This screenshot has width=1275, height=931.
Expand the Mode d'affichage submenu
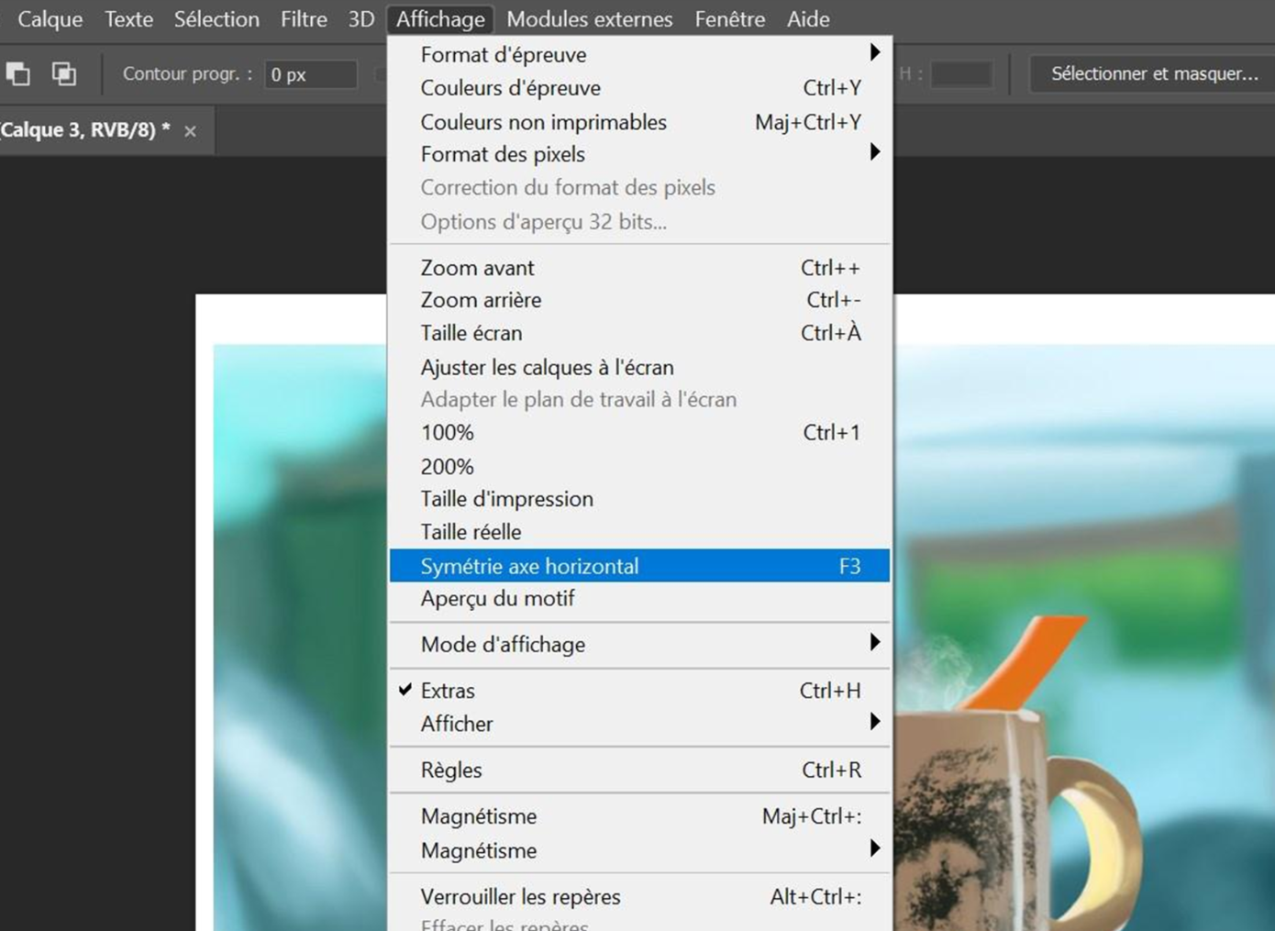click(x=874, y=643)
